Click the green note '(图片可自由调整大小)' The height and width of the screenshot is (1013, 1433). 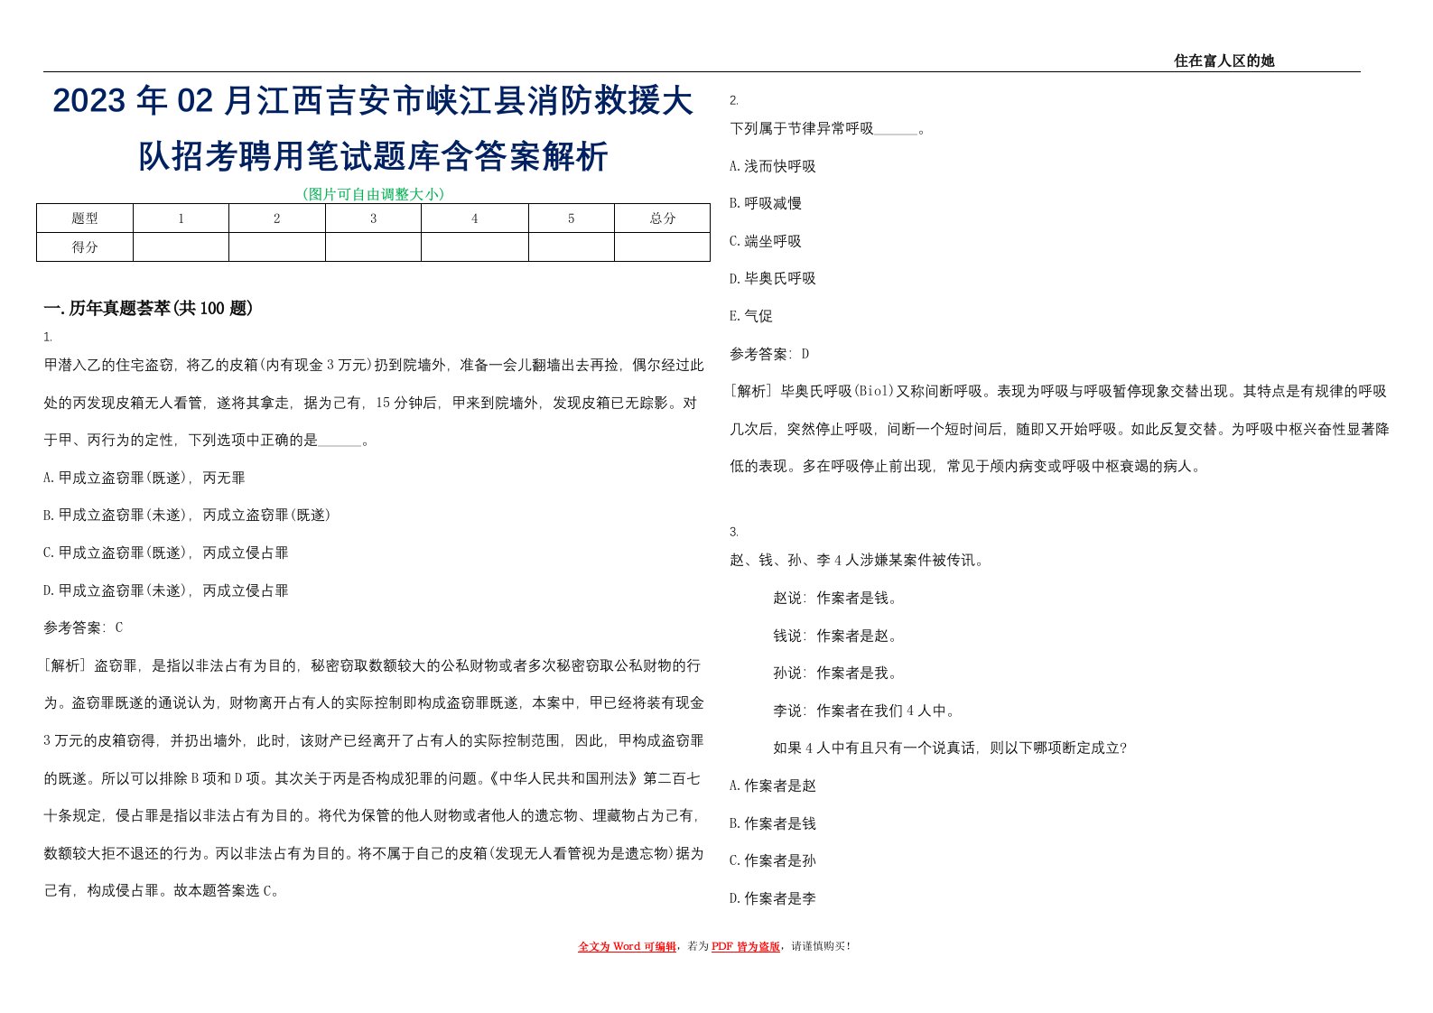[x=373, y=194]
